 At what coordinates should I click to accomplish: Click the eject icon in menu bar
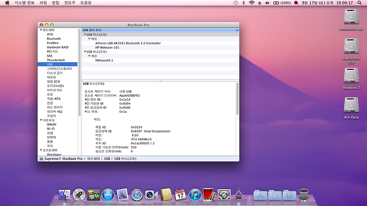coord(259,3)
